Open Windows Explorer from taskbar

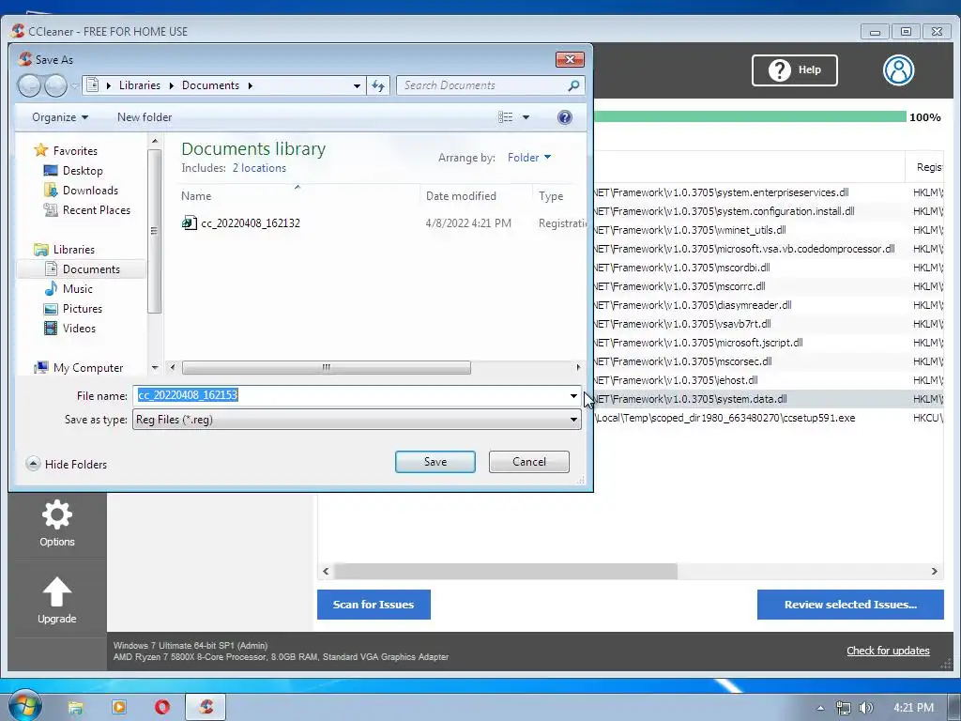(75, 708)
